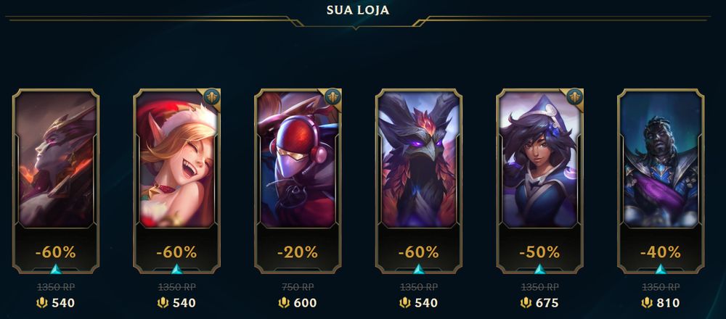Select the 600 RP discounted price
Screen dimensions: 726x319
click(x=306, y=303)
